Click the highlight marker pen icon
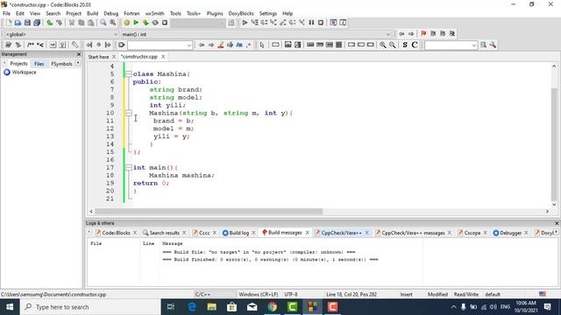This screenshot has height=315, width=561. (x=221, y=45)
